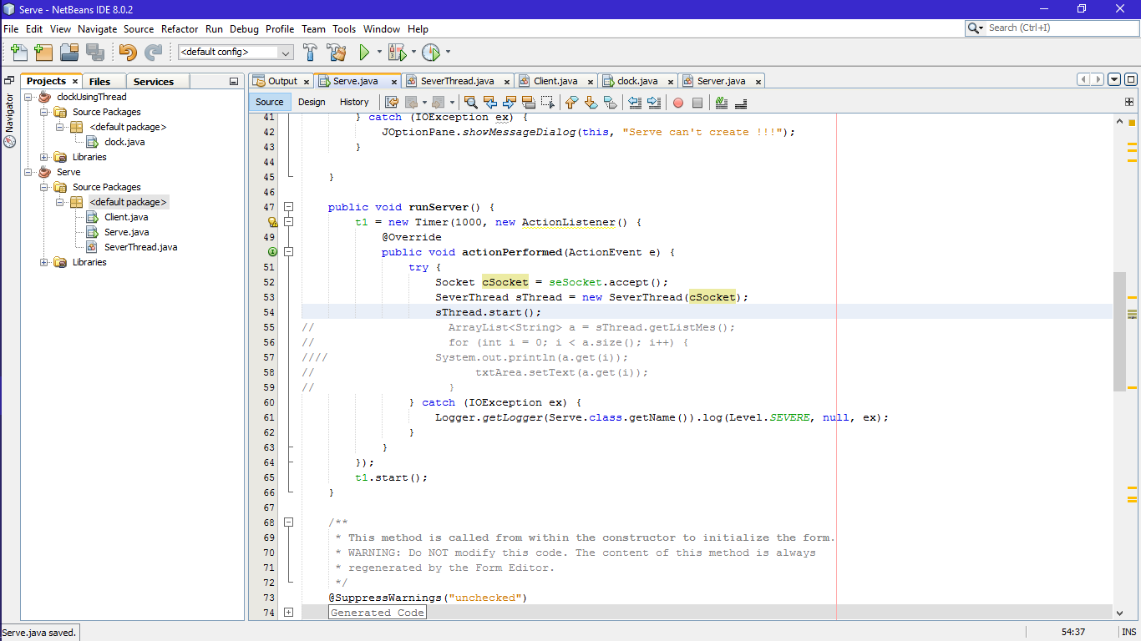The image size is (1141, 641).
Task: Save all files using the Save All icon
Action: pyautogui.click(x=94, y=52)
